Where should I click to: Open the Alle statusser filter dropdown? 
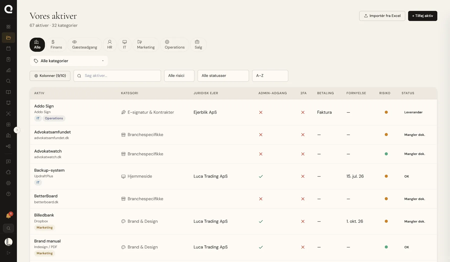223,76
